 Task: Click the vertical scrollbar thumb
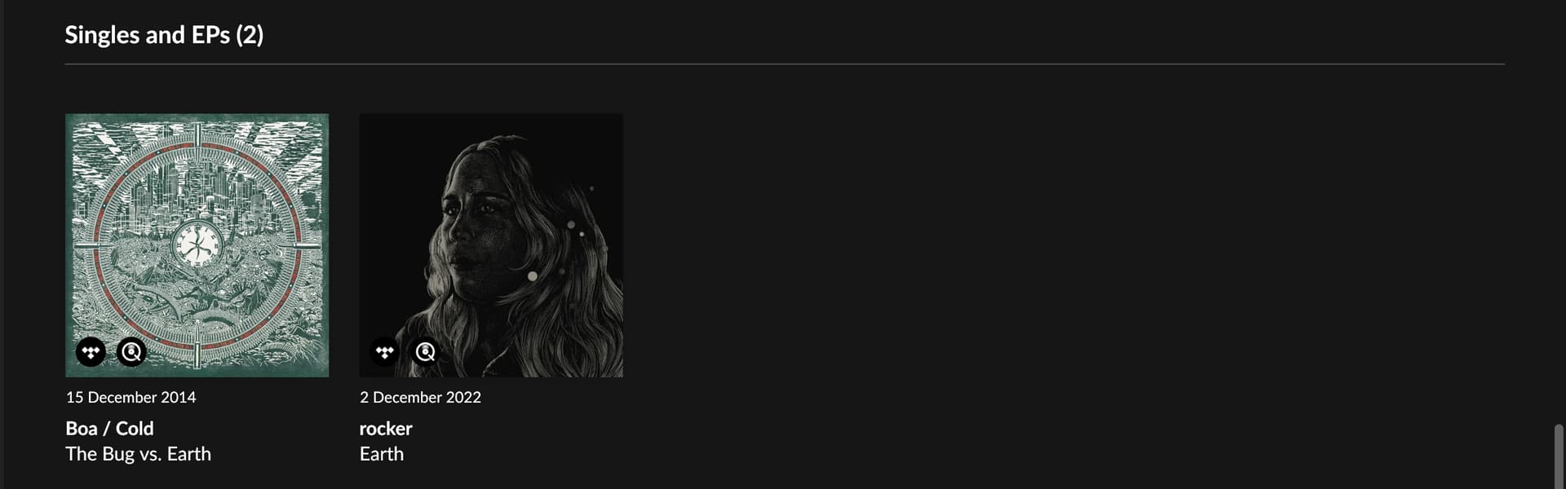click(x=1559, y=456)
